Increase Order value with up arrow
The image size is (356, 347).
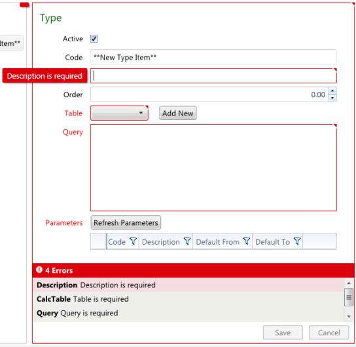[332, 91]
